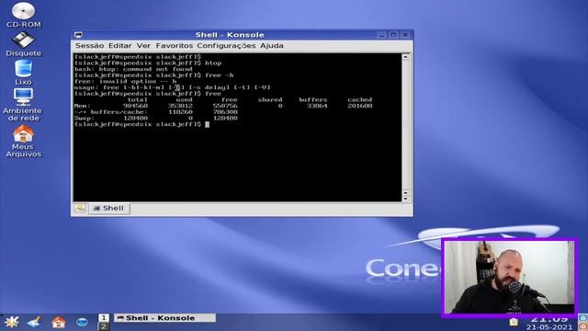Click the Konsole window menu icon in title bar
The width and height of the screenshot is (588, 331).
78,35
